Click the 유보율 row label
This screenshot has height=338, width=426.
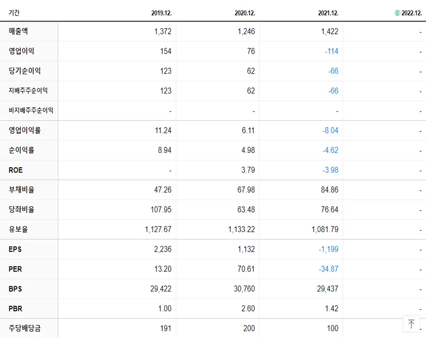(x=18, y=229)
